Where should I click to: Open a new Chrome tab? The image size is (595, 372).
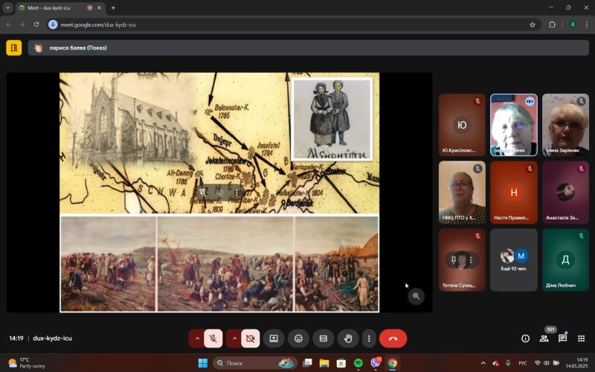point(113,7)
